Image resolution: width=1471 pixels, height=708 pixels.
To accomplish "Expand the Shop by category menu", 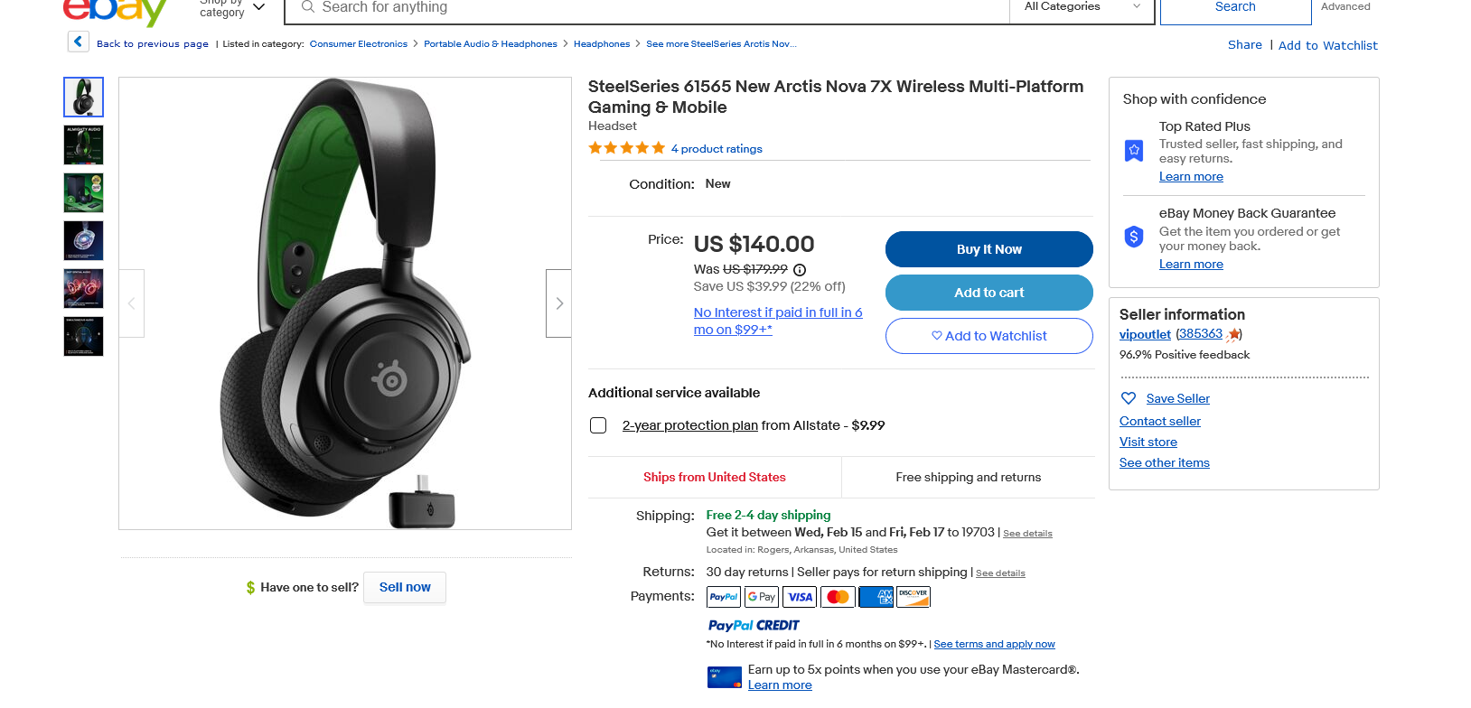I will pyautogui.click(x=232, y=8).
